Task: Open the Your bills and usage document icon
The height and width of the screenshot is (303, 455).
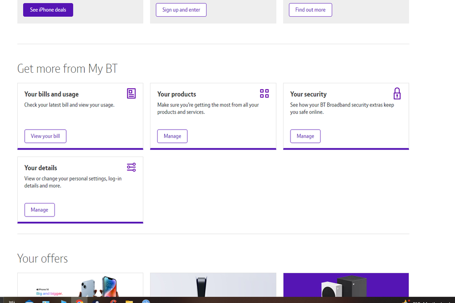Action: [131, 93]
